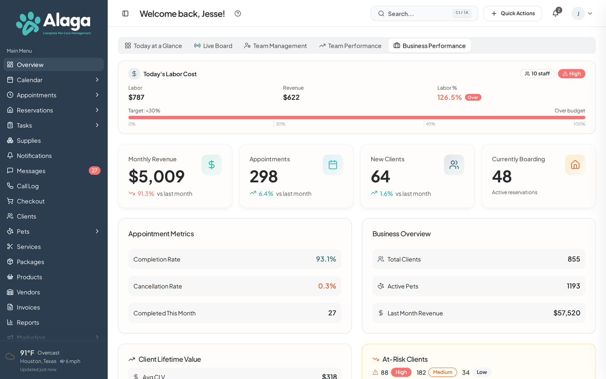Click the labor cost progress bar
This screenshot has height=379, width=606.
(x=357, y=117)
